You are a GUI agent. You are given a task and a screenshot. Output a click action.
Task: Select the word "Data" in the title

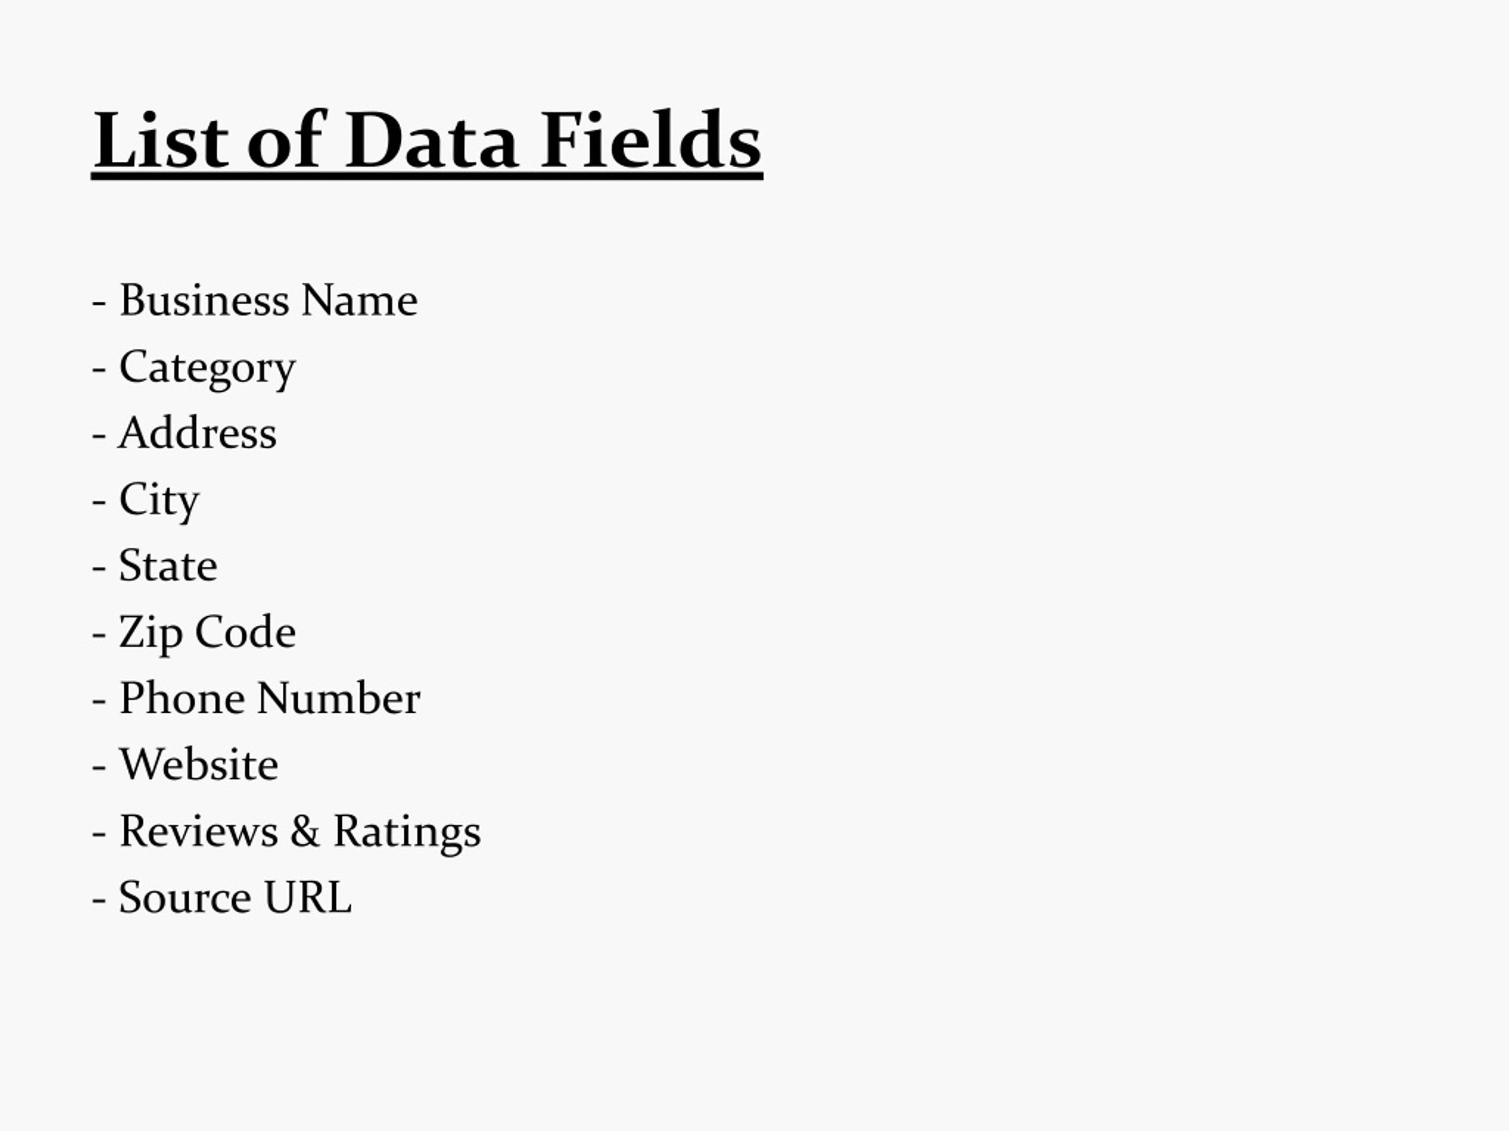point(431,140)
